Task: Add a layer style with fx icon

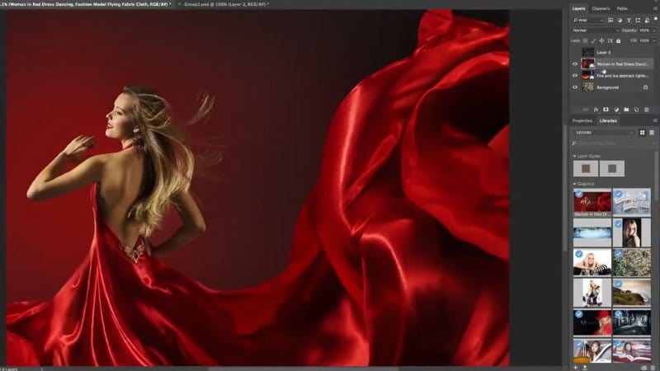Action: point(596,110)
